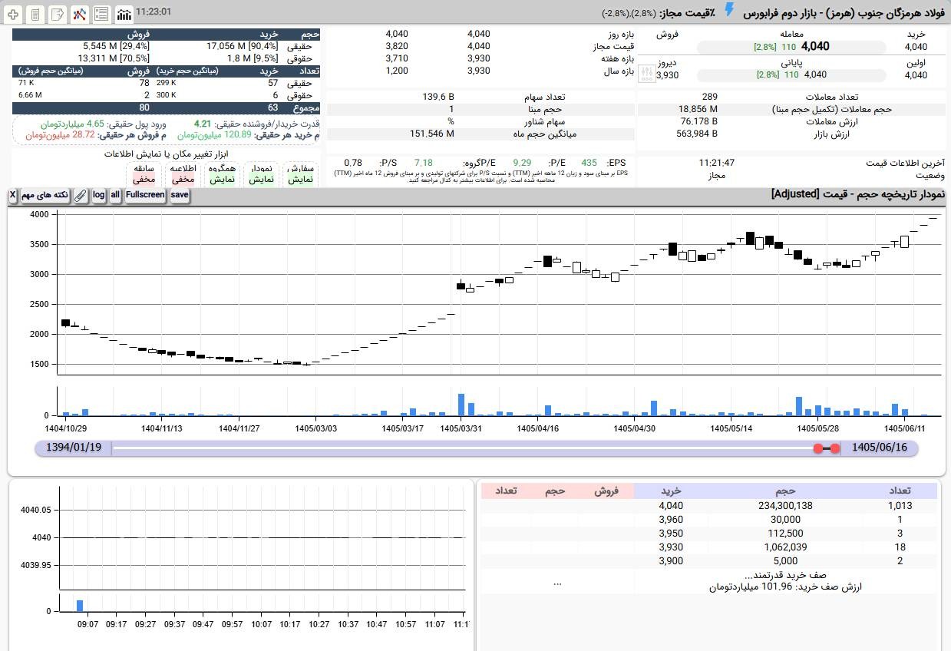
Task: Click the تعداد سهام value 139.6 B
Action: [438, 97]
